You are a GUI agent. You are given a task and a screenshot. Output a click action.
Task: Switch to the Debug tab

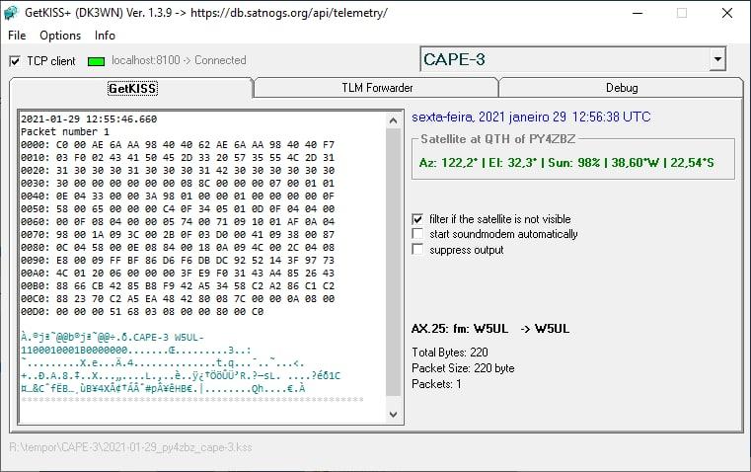point(621,88)
